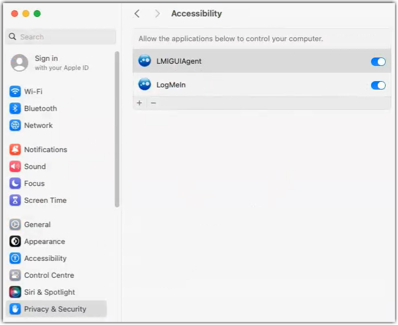Select the Bluetooth icon in sidebar

click(15, 109)
